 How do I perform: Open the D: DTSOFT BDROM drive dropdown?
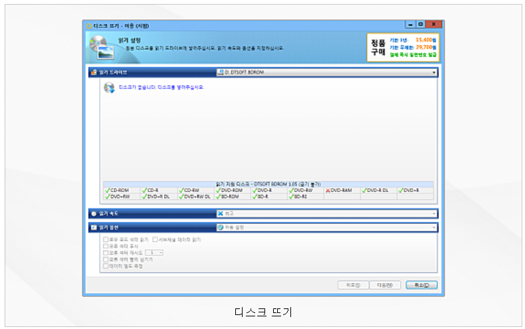(327, 72)
